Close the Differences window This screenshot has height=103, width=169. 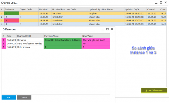click(x=112, y=29)
